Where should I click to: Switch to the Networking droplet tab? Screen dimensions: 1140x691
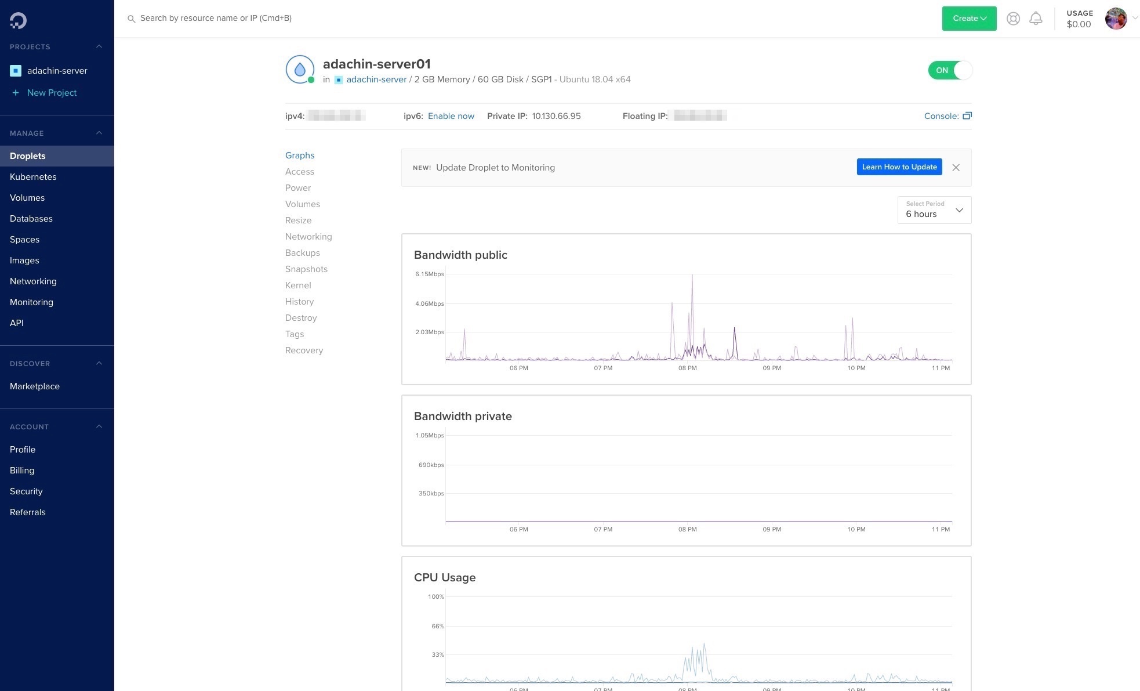pos(308,237)
